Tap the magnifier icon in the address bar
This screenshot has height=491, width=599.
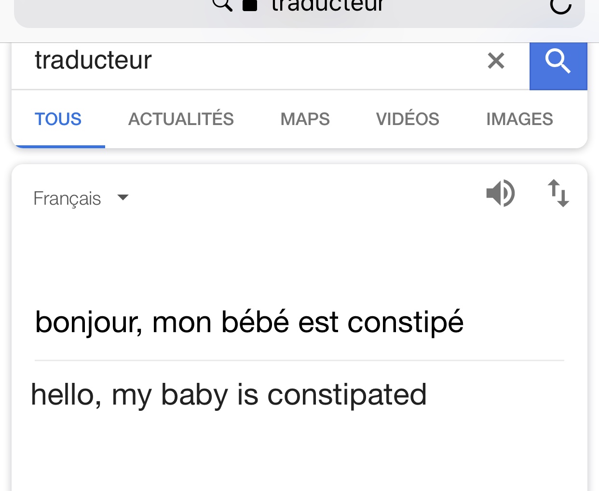click(x=222, y=5)
